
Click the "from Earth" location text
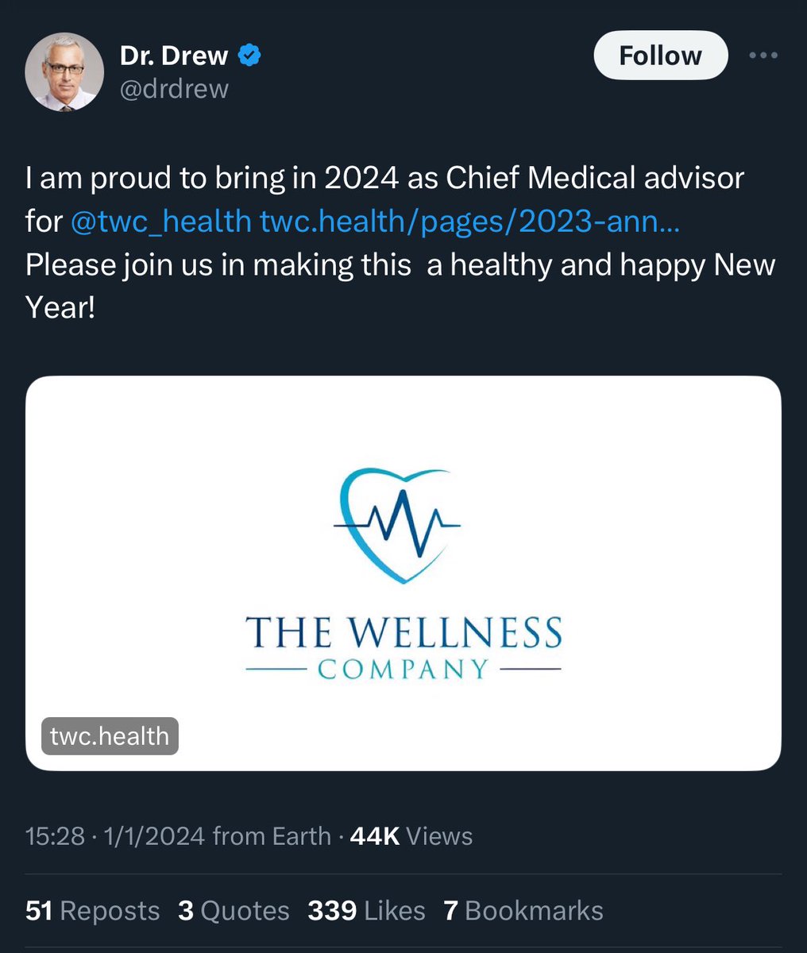pyautogui.click(x=272, y=835)
